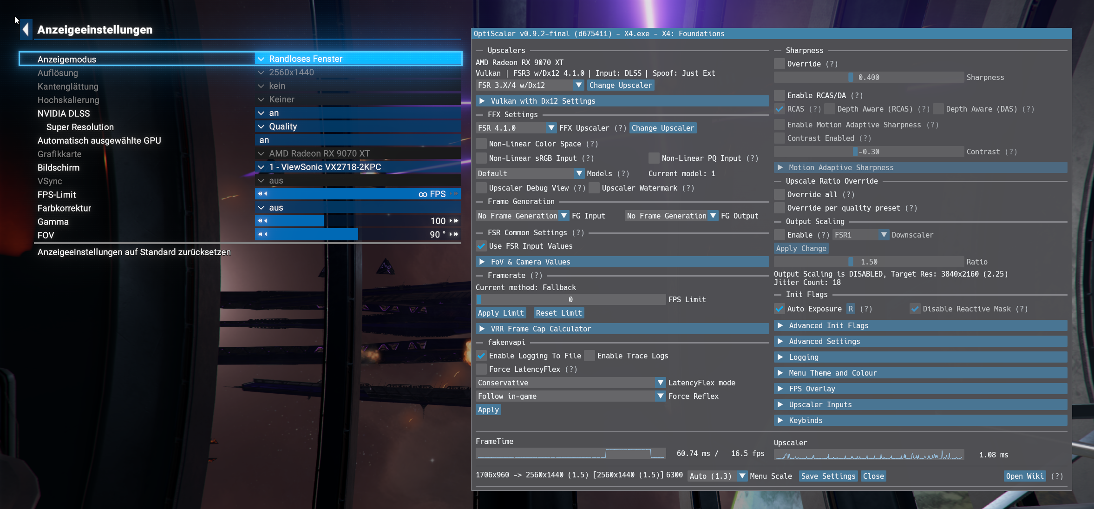Click the Save Settings button
The height and width of the screenshot is (509, 1094).
pos(828,476)
